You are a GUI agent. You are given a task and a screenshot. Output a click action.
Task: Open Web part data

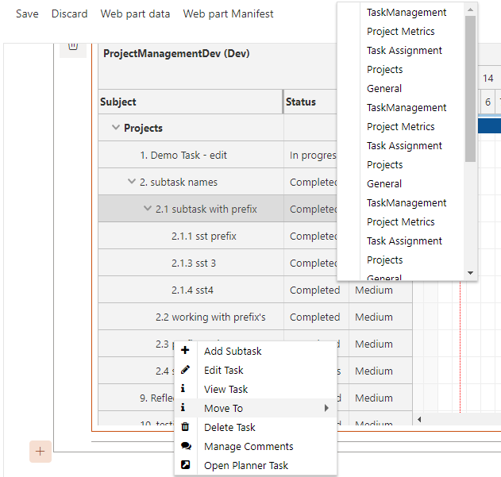tap(135, 13)
